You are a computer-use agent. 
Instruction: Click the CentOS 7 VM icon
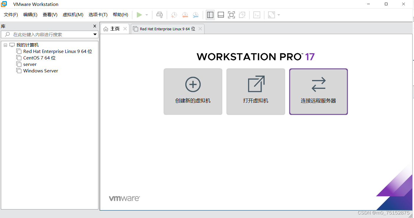point(19,58)
